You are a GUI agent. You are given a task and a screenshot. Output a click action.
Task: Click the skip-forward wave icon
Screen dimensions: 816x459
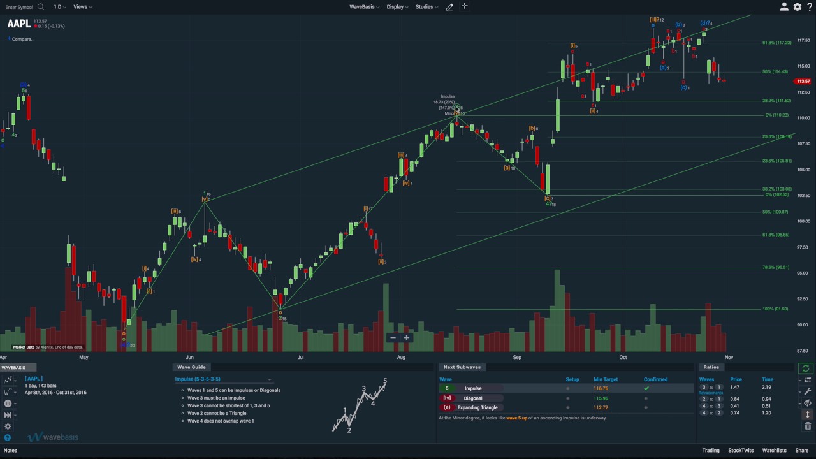click(x=8, y=415)
